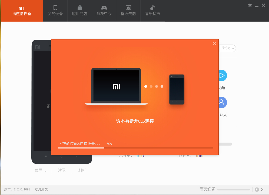
Task: Close the orange USB connection dialog
Action: (x=214, y=43)
